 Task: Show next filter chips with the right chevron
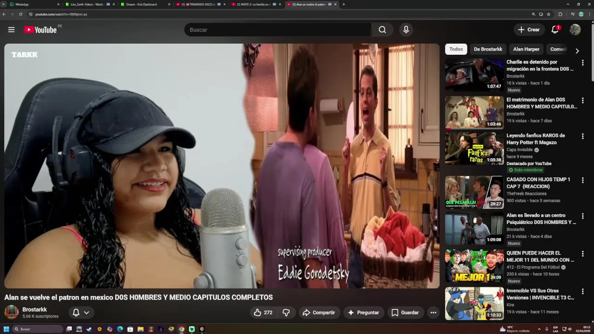577,51
